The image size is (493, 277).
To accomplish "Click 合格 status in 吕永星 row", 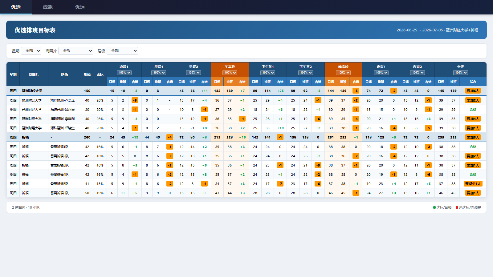I will (473, 110).
